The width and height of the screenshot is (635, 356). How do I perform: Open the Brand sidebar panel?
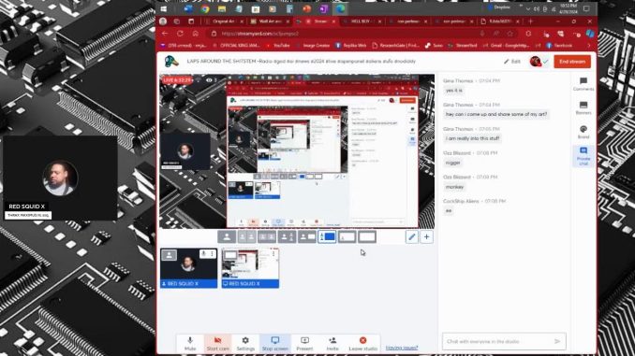point(583,132)
